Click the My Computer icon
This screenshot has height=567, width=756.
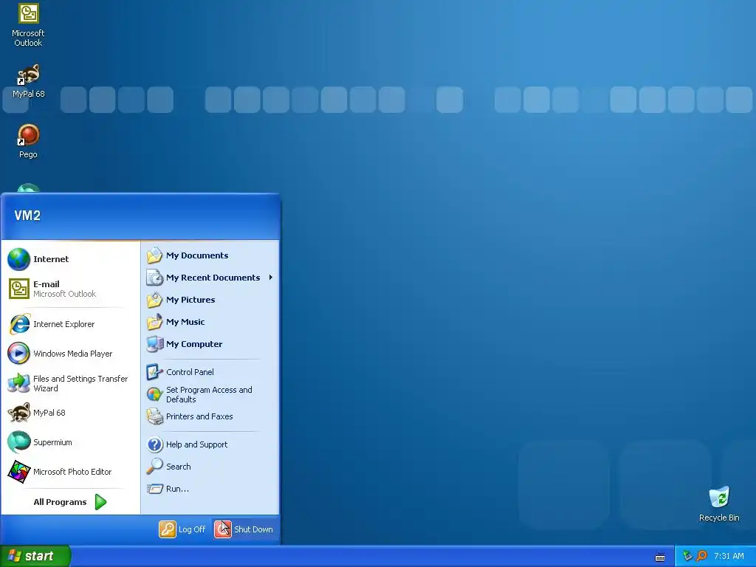[155, 344]
